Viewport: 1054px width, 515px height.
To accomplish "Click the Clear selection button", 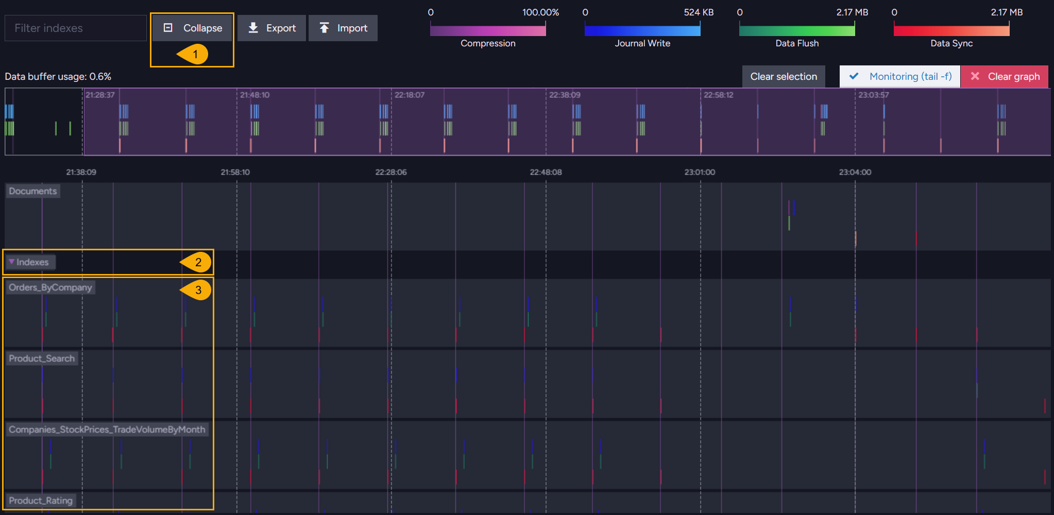I will click(x=784, y=76).
